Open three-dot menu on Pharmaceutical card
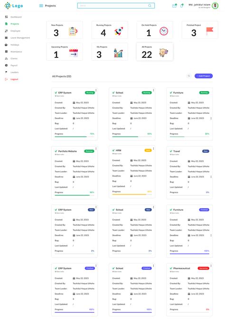This screenshot has height=333, width=225. 211,266
